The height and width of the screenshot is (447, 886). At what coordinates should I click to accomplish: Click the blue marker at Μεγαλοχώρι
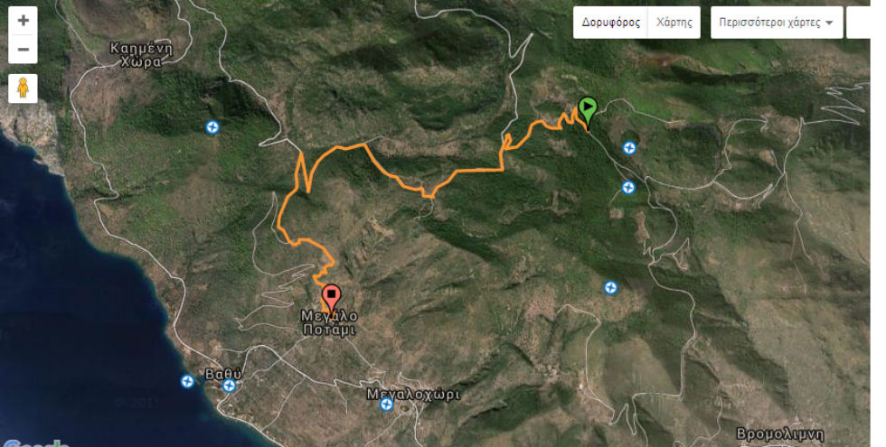[x=386, y=405]
